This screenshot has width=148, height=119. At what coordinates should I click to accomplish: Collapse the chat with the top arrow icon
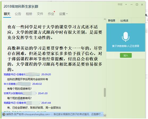(x=105, y=19)
